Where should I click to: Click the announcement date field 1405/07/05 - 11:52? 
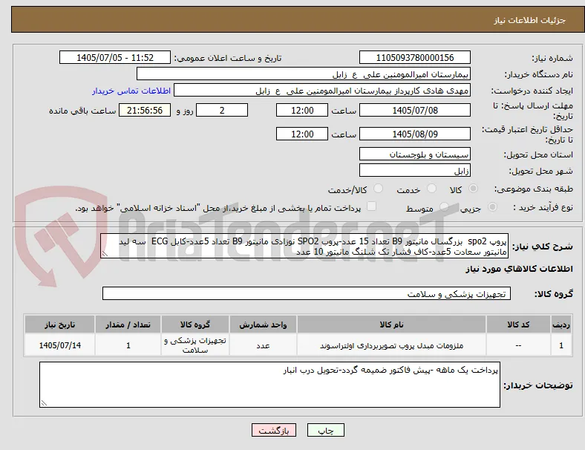115,57
